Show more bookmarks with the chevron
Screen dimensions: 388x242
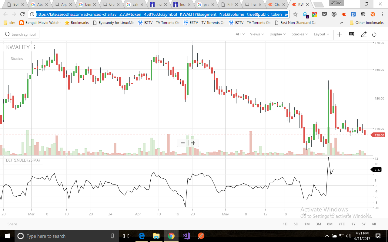click(342, 23)
